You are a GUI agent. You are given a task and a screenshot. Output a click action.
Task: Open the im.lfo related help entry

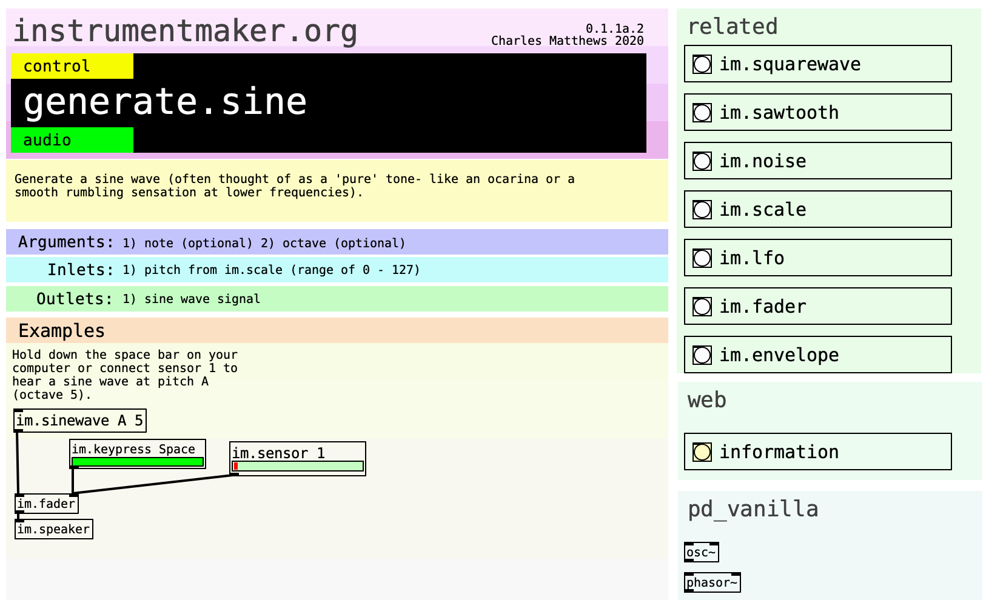click(818, 258)
